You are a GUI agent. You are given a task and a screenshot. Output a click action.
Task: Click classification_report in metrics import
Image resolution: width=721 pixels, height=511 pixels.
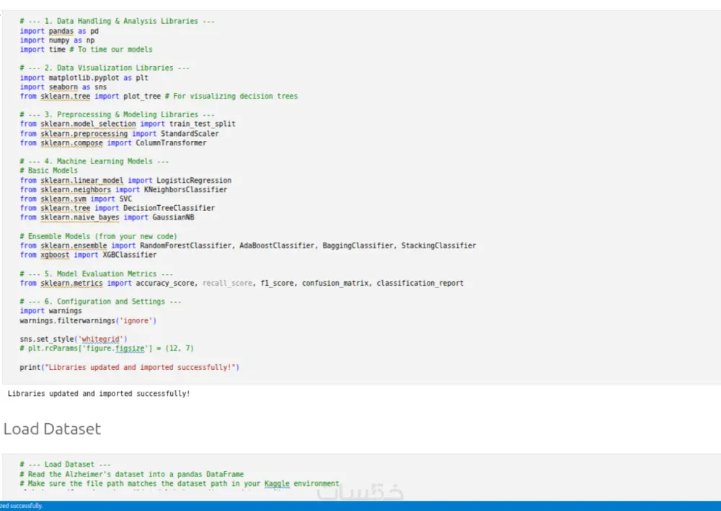click(420, 283)
